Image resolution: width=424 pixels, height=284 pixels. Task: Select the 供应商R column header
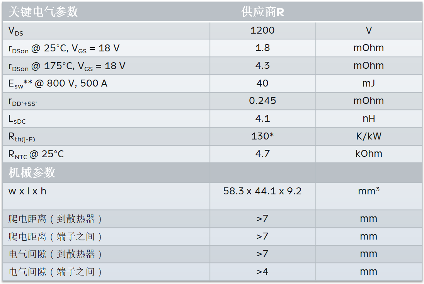262,12
